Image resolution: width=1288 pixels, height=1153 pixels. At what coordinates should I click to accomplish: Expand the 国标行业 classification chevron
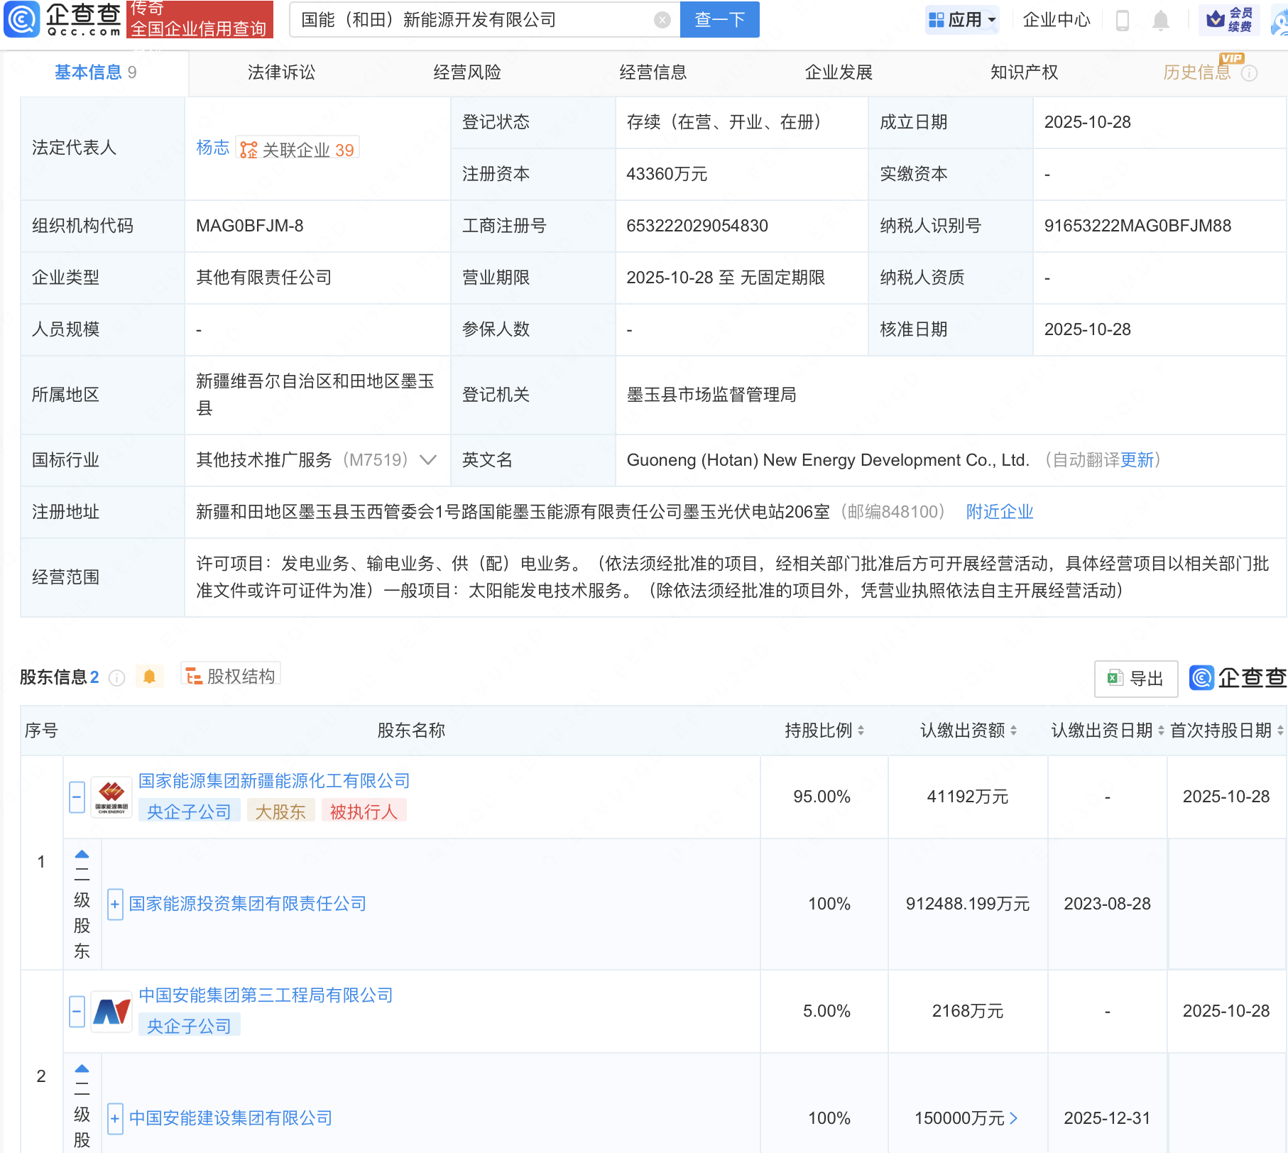pyautogui.click(x=427, y=460)
